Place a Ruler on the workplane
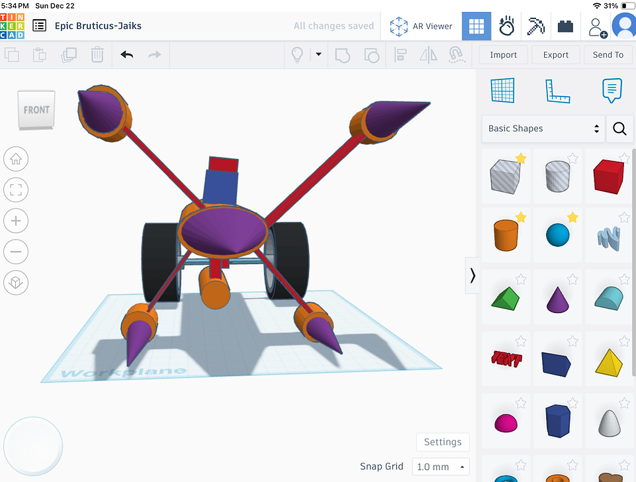This screenshot has width=636, height=482. [558, 91]
